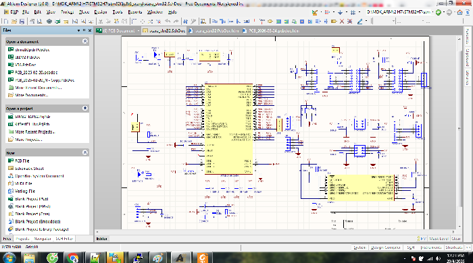473x263 pixels.
Task: Switch to the Projects panel tab
Action: [x=22, y=239]
